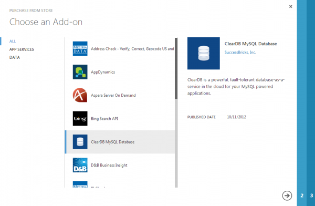Click the Aspera Server On Demand icon

tap(80, 95)
